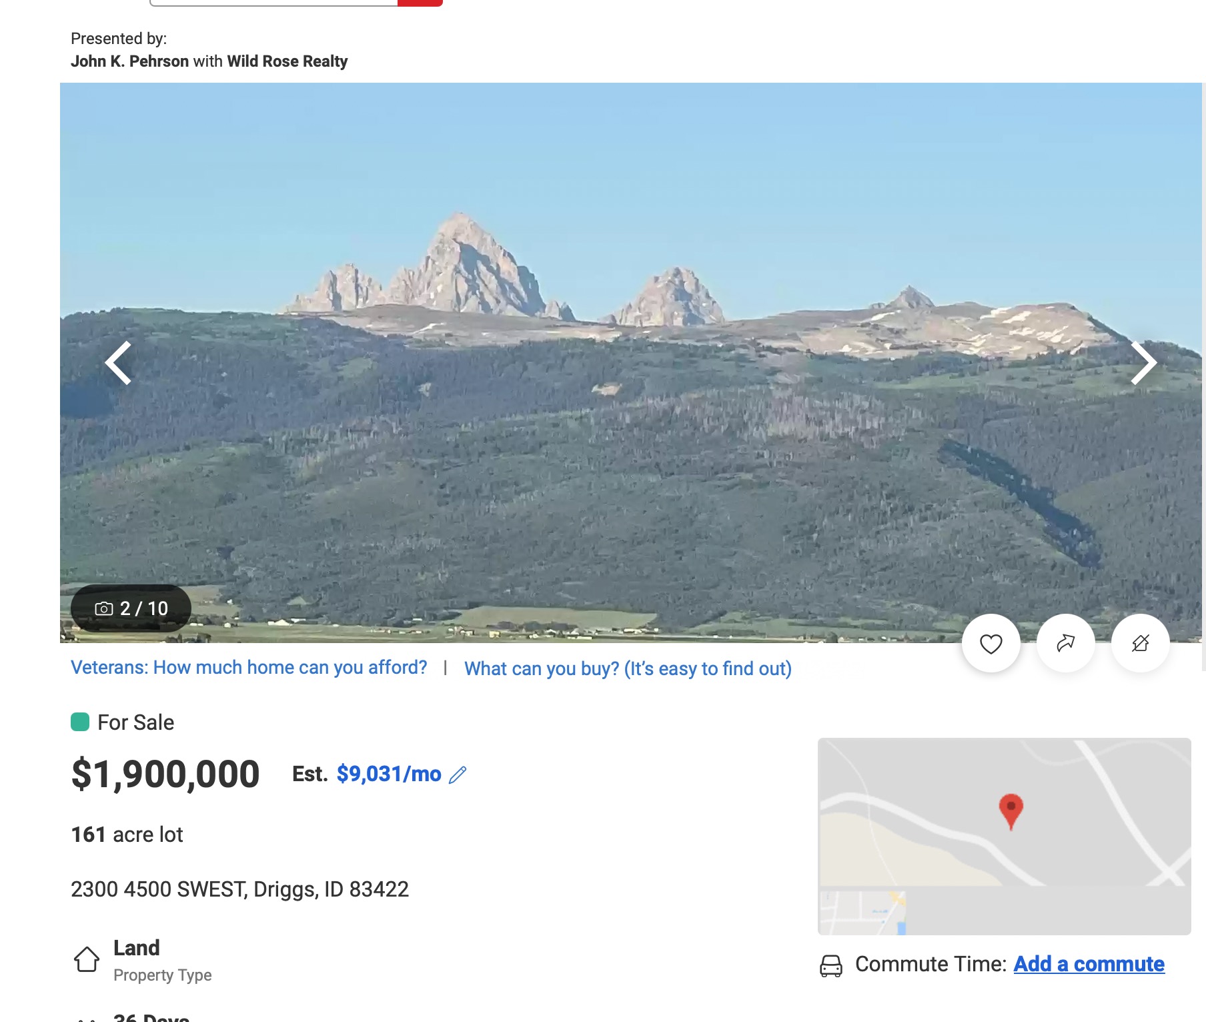Save listing with the heart icon
Viewport: 1206px width, 1022px height.
coord(991,643)
